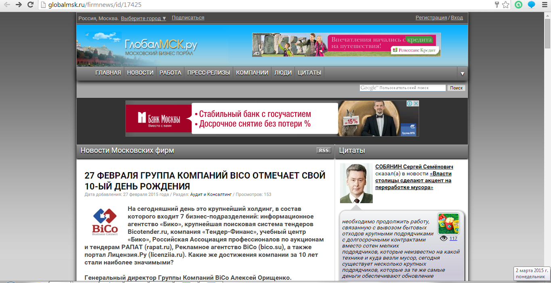Bookmark this page with the star icon
The image size is (551, 283).
click(x=505, y=5)
